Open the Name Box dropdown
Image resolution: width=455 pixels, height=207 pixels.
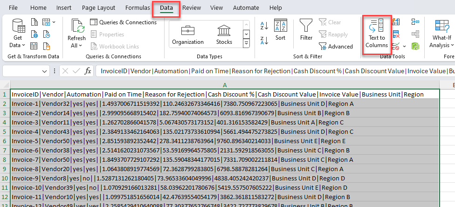pyautogui.click(x=44, y=71)
